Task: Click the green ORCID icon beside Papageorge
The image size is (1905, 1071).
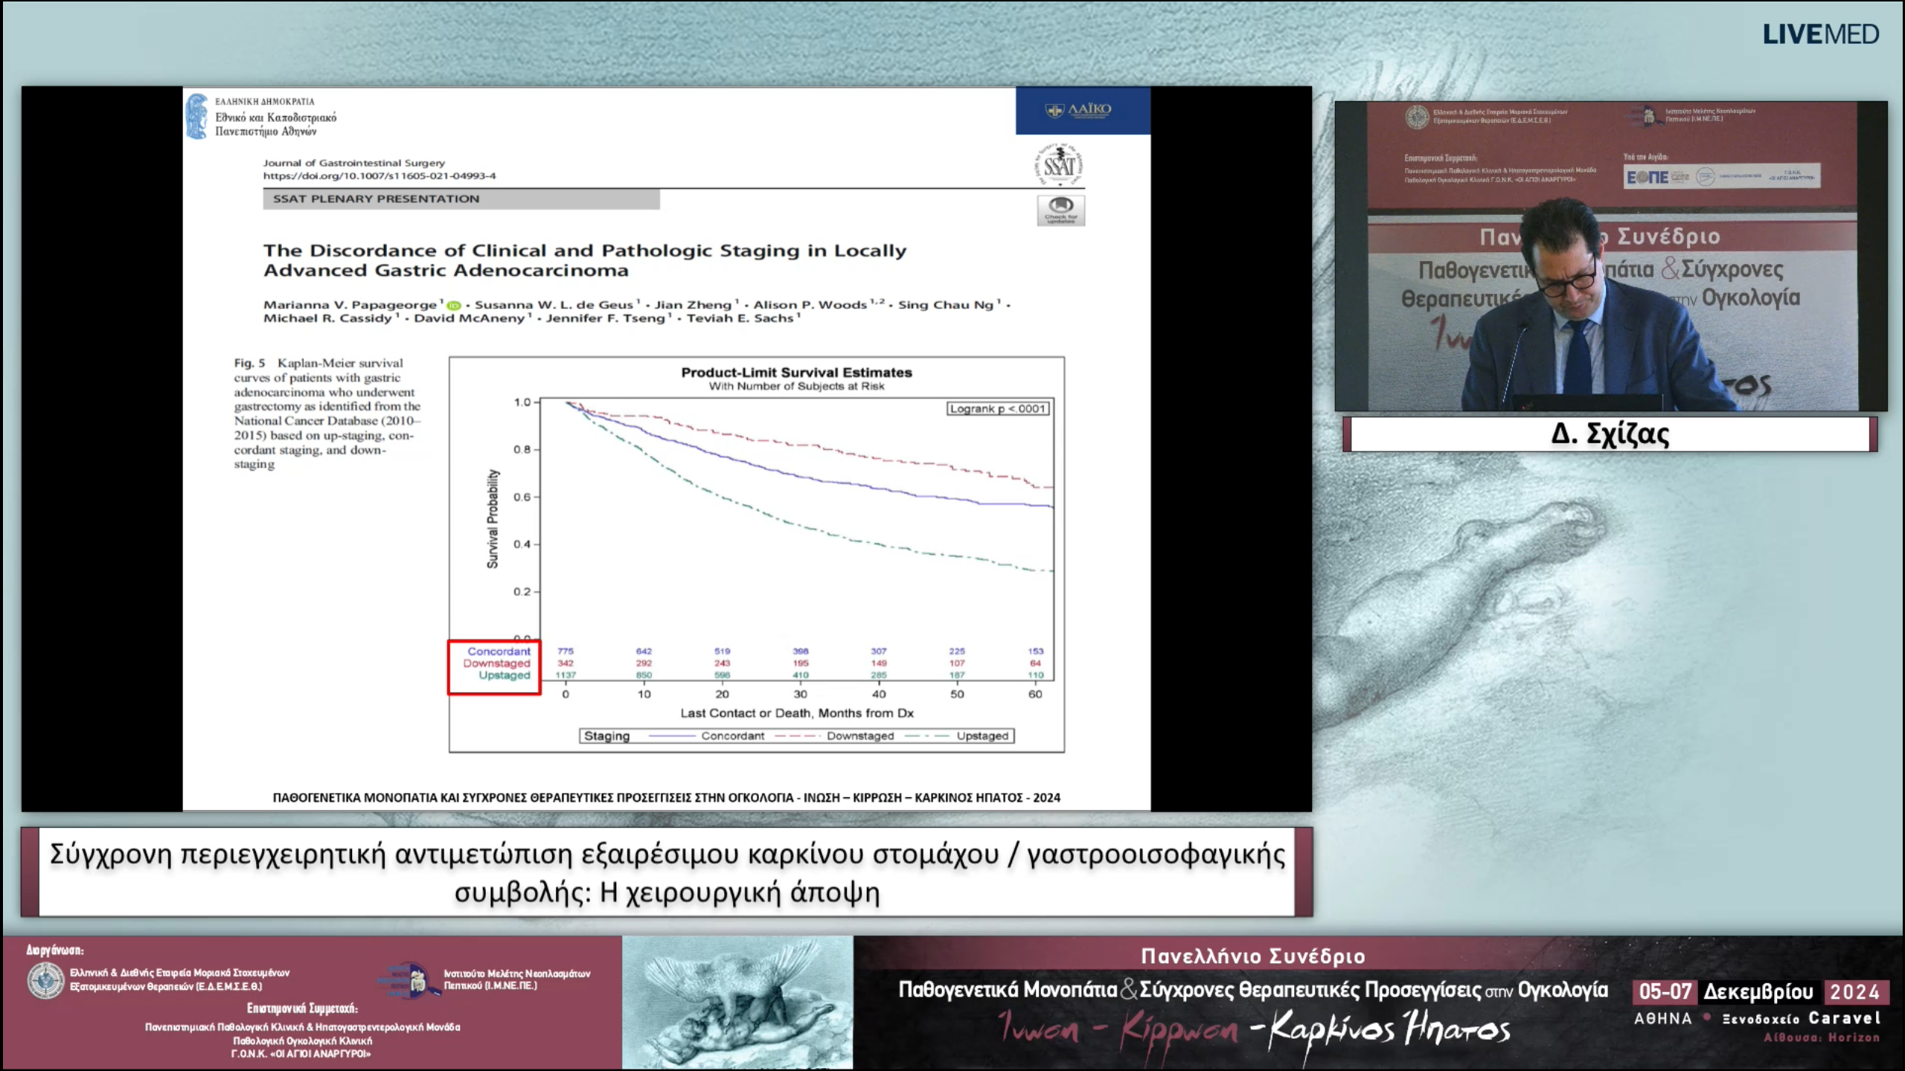Action: tap(453, 305)
